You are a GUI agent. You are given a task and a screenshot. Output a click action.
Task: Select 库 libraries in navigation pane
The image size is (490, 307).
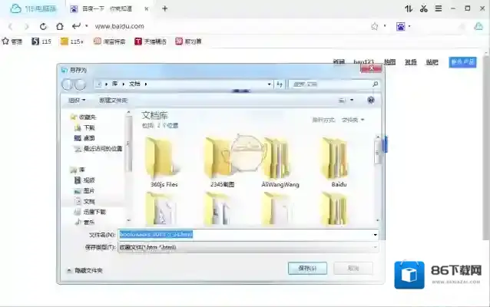78,170
